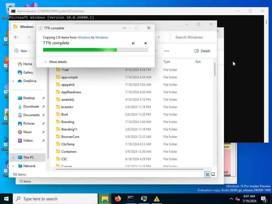Toggle the Details pane
The image size is (272, 204).
point(202,51)
